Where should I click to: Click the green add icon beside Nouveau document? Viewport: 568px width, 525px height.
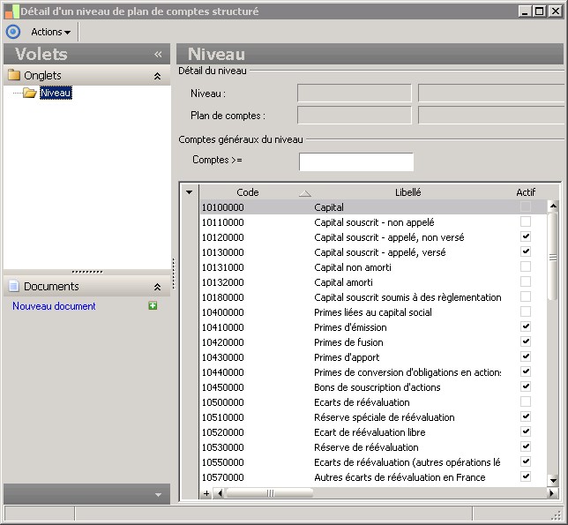[153, 306]
